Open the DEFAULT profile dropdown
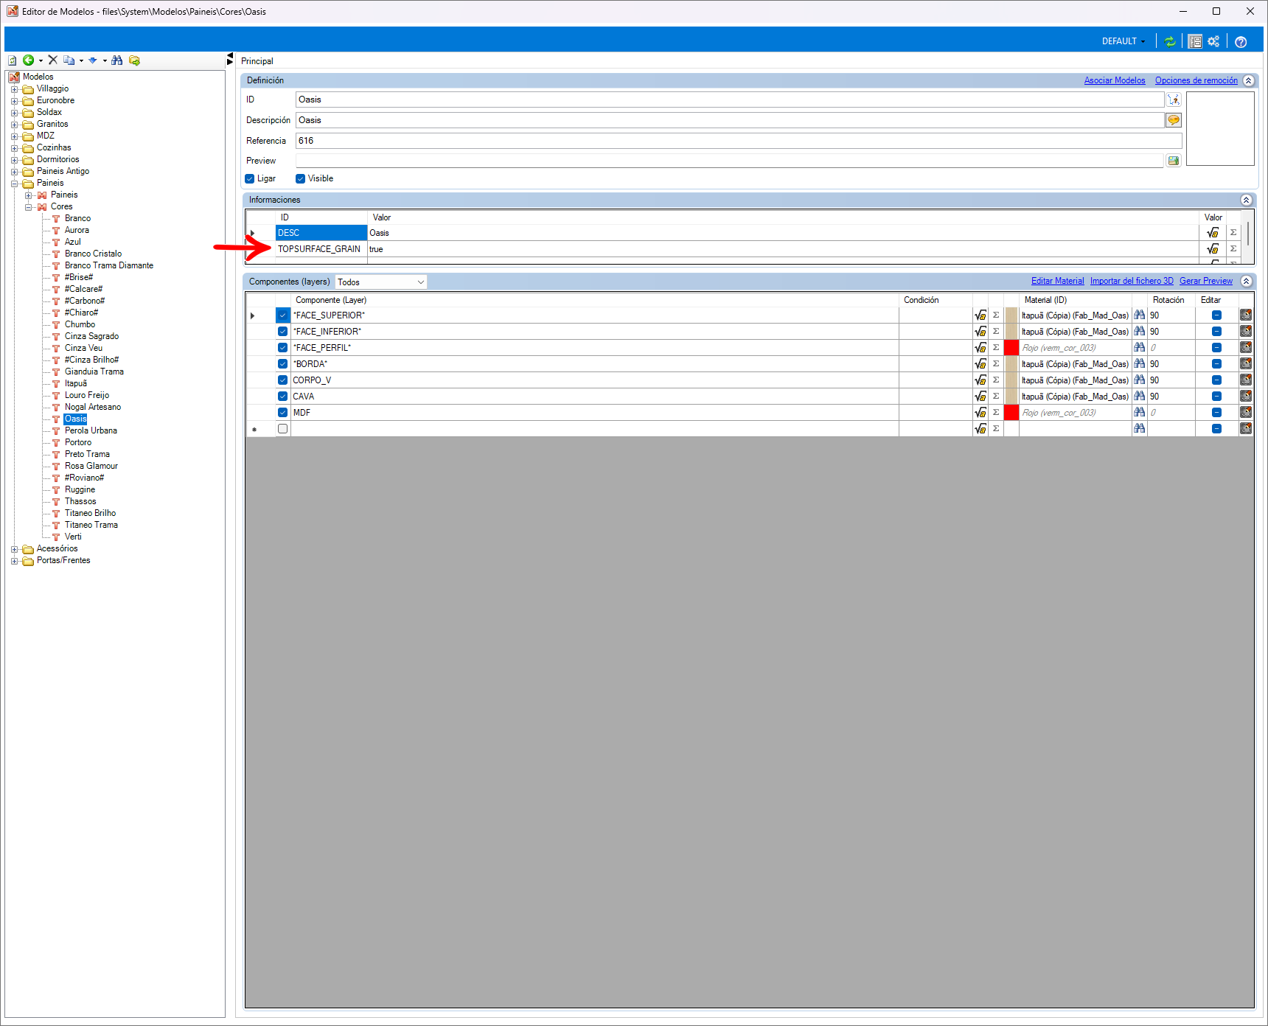1268x1026 pixels. (x=1124, y=41)
